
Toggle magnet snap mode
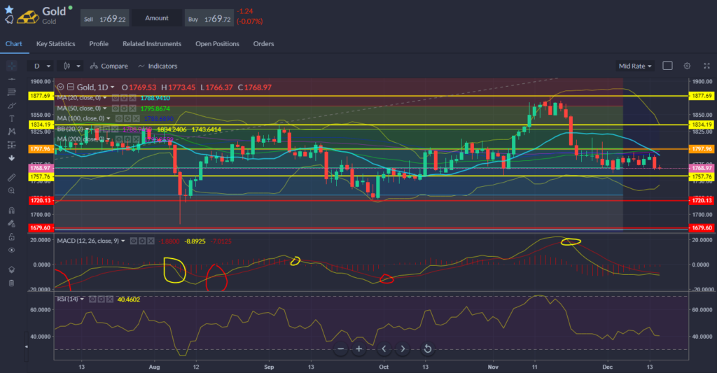click(x=11, y=210)
